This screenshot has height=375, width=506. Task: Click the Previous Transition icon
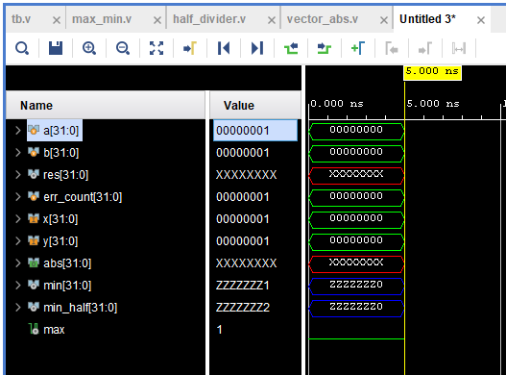click(x=291, y=48)
